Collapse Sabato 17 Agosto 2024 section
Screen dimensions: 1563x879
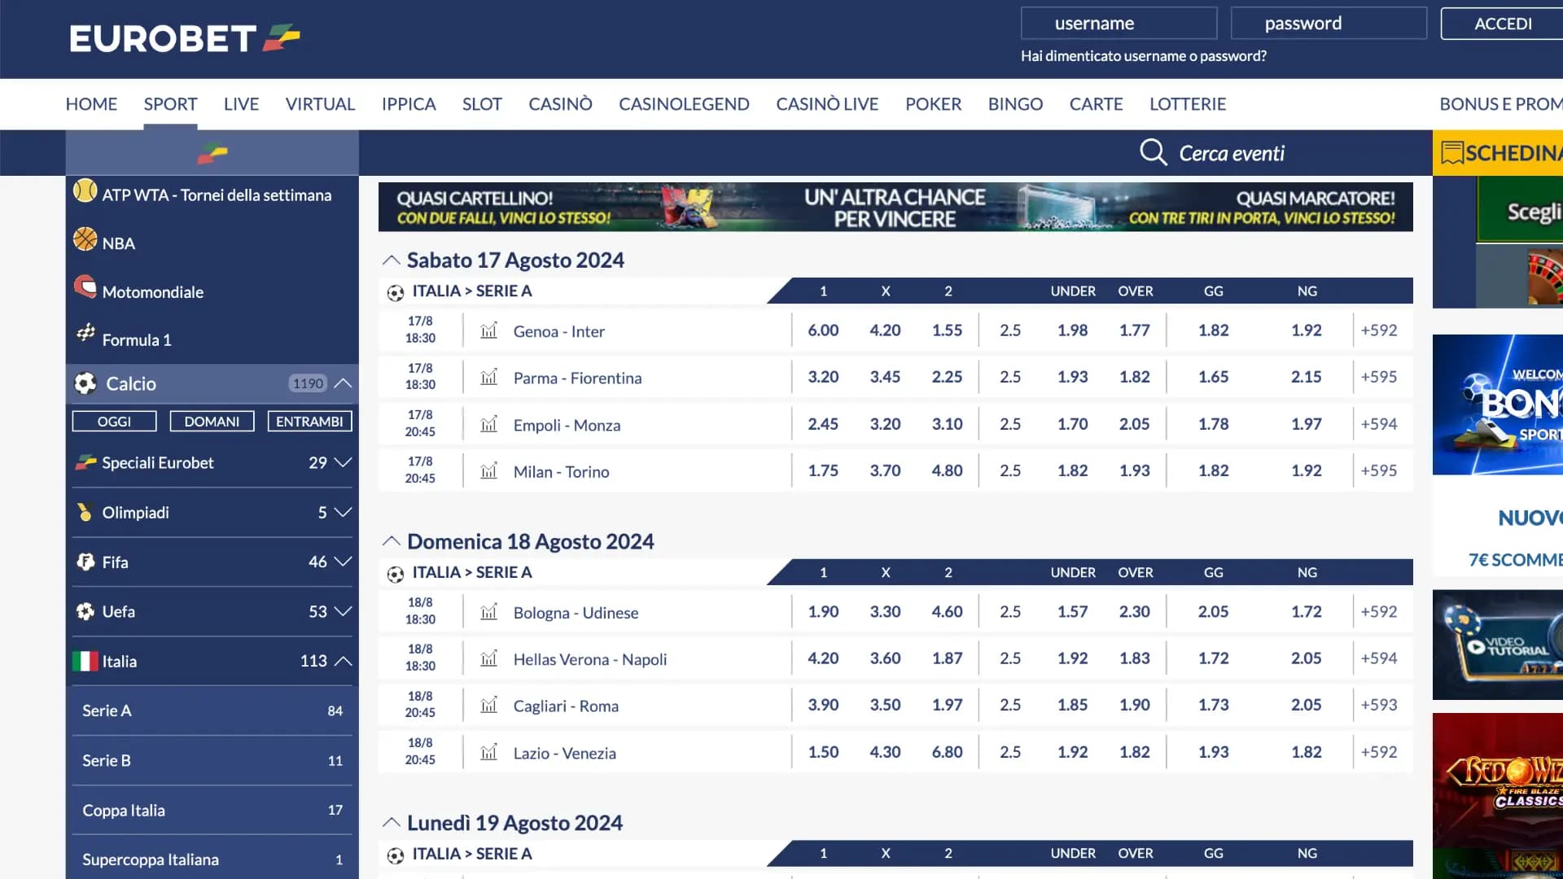pyautogui.click(x=391, y=260)
